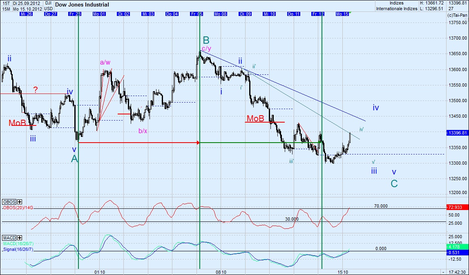Viewport: 469px width, 275px height.
Task: Click the MACD(16/26/7) legend text
Action: coord(18,242)
